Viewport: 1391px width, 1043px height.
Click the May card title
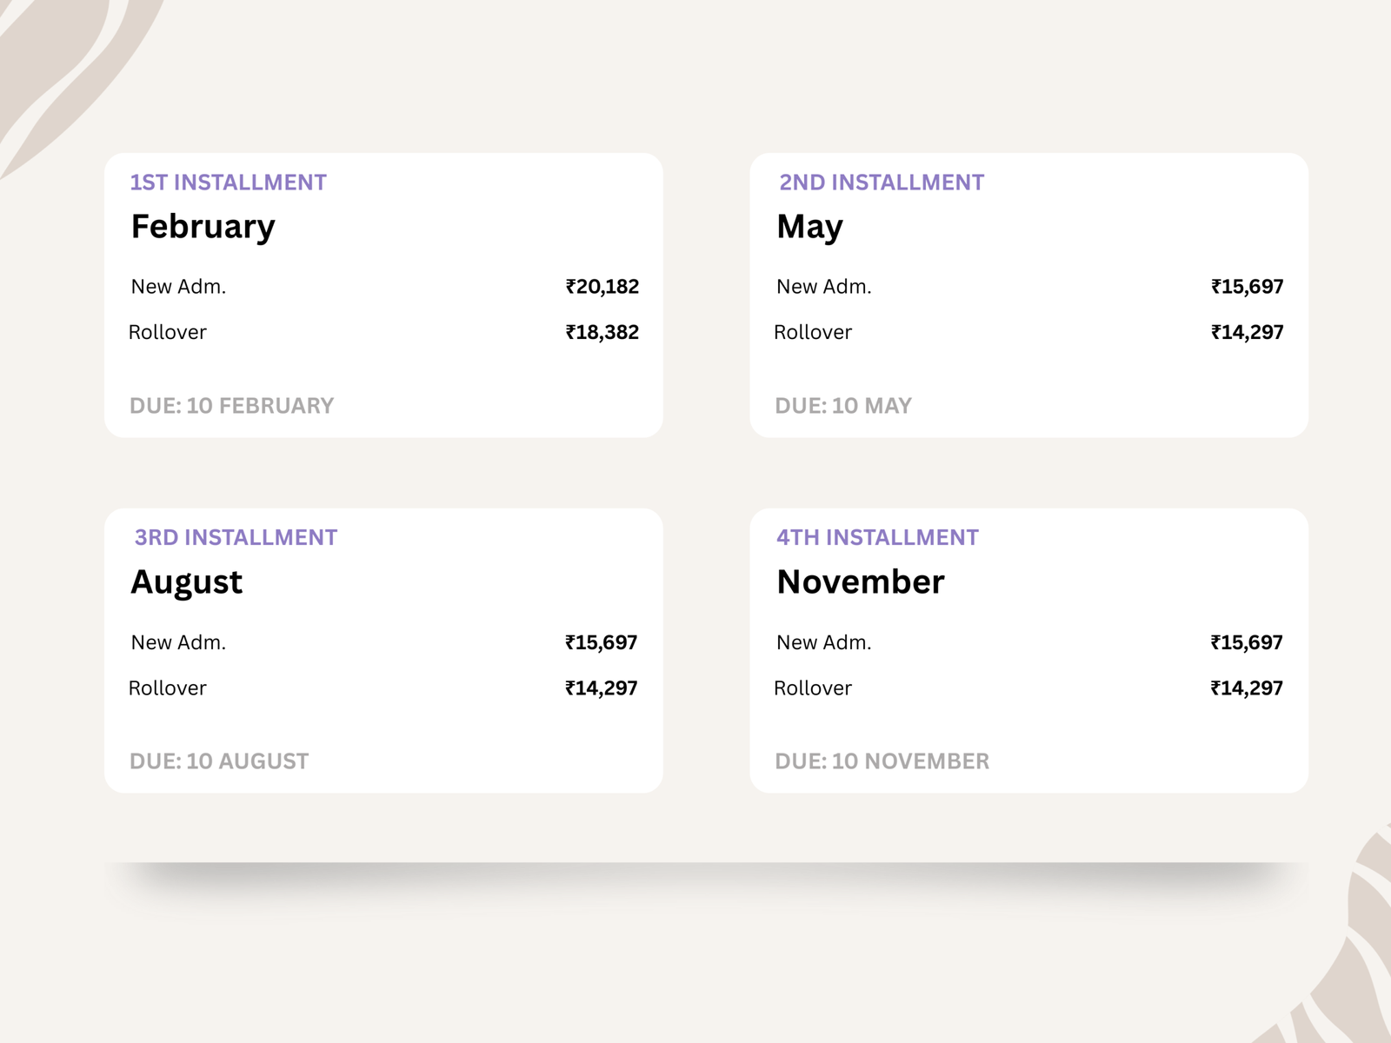(809, 227)
